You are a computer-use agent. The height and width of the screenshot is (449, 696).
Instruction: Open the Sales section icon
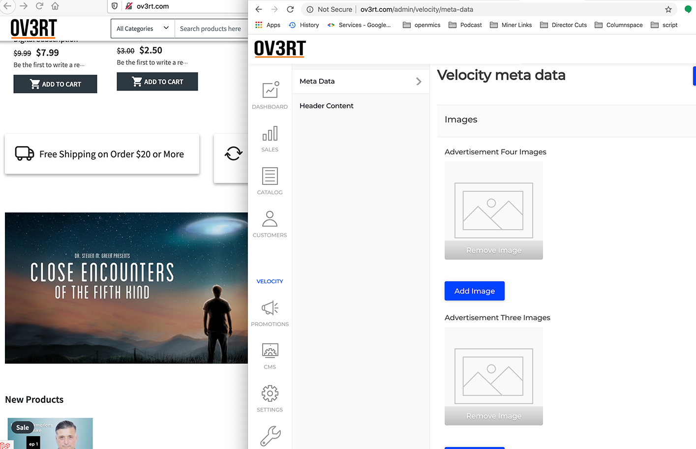tap(270, 134)
